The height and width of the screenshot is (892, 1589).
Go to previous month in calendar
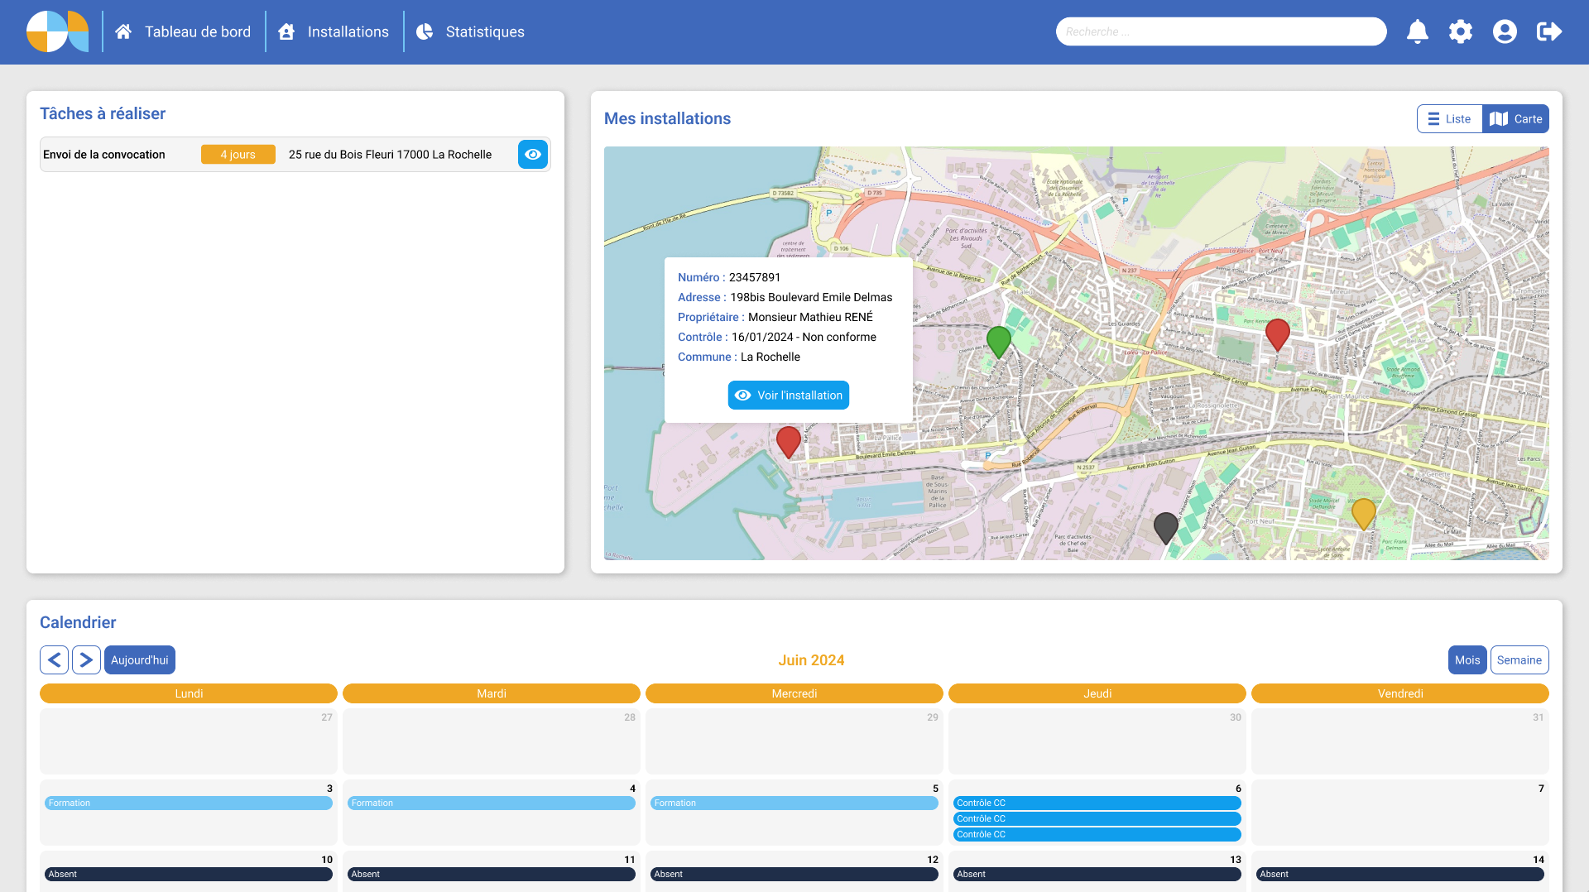click(54, 659)
